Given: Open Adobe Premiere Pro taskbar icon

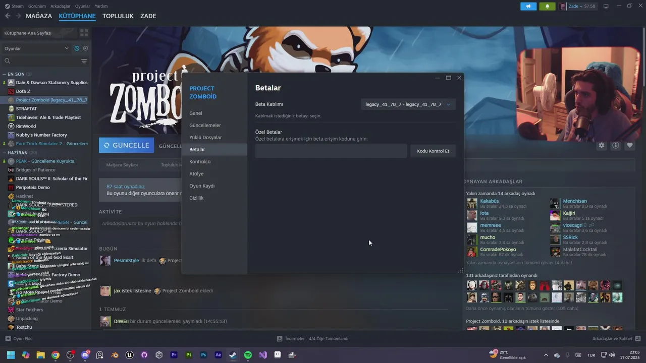Looking at the screenshot, I should 174,355.
